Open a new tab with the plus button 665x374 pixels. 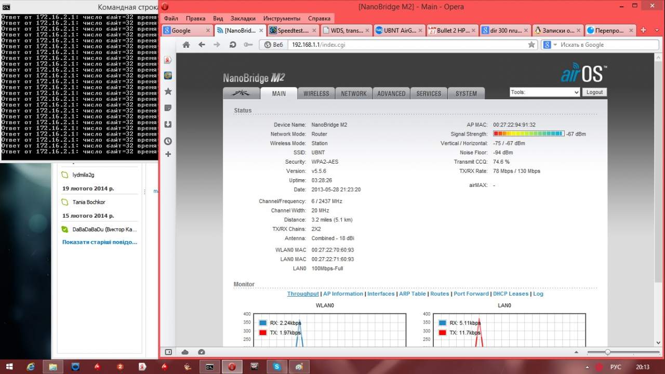[643, 30]
